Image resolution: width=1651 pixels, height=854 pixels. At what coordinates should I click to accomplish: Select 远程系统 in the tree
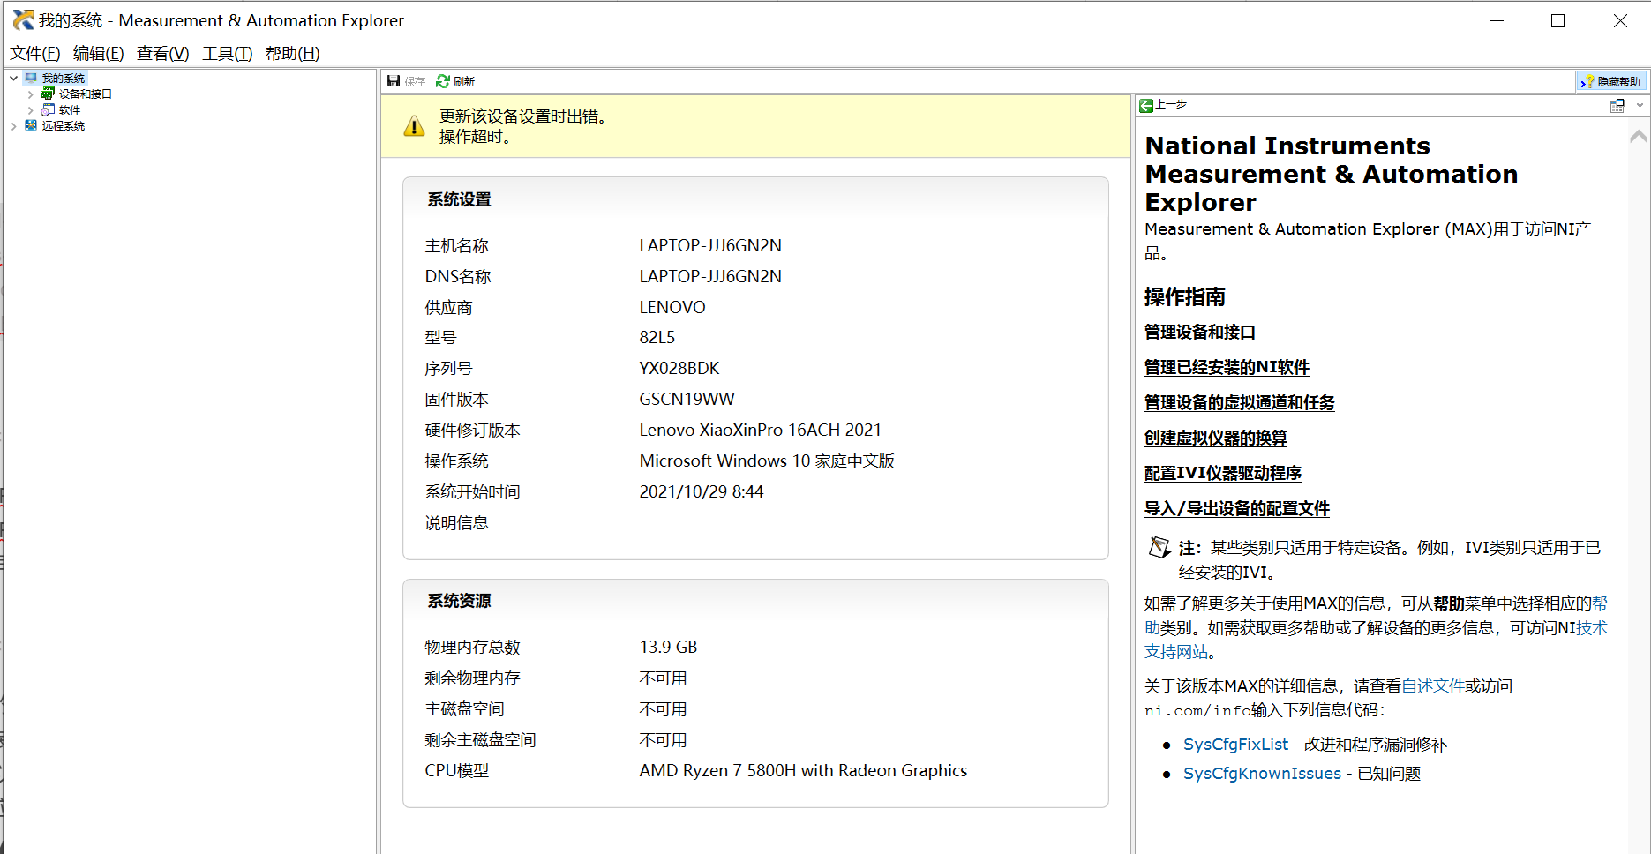64,126
